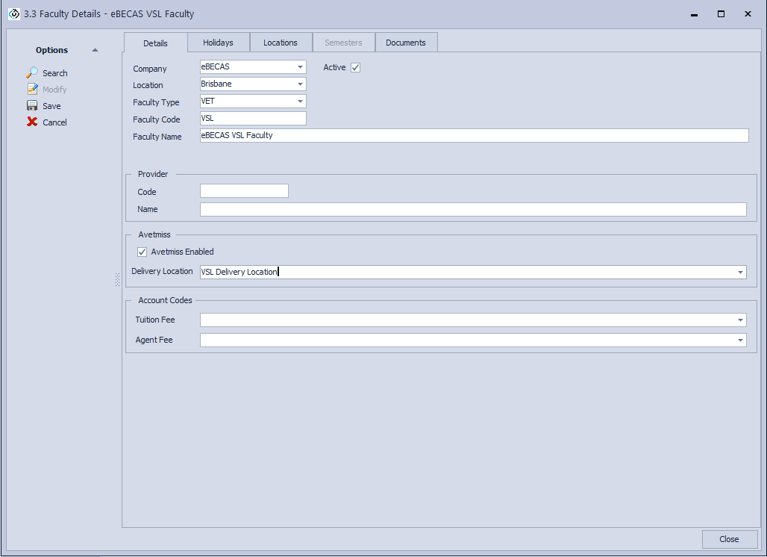767x557 pixels.
Task: Open the Locations tab
Action: click(281, 43)
